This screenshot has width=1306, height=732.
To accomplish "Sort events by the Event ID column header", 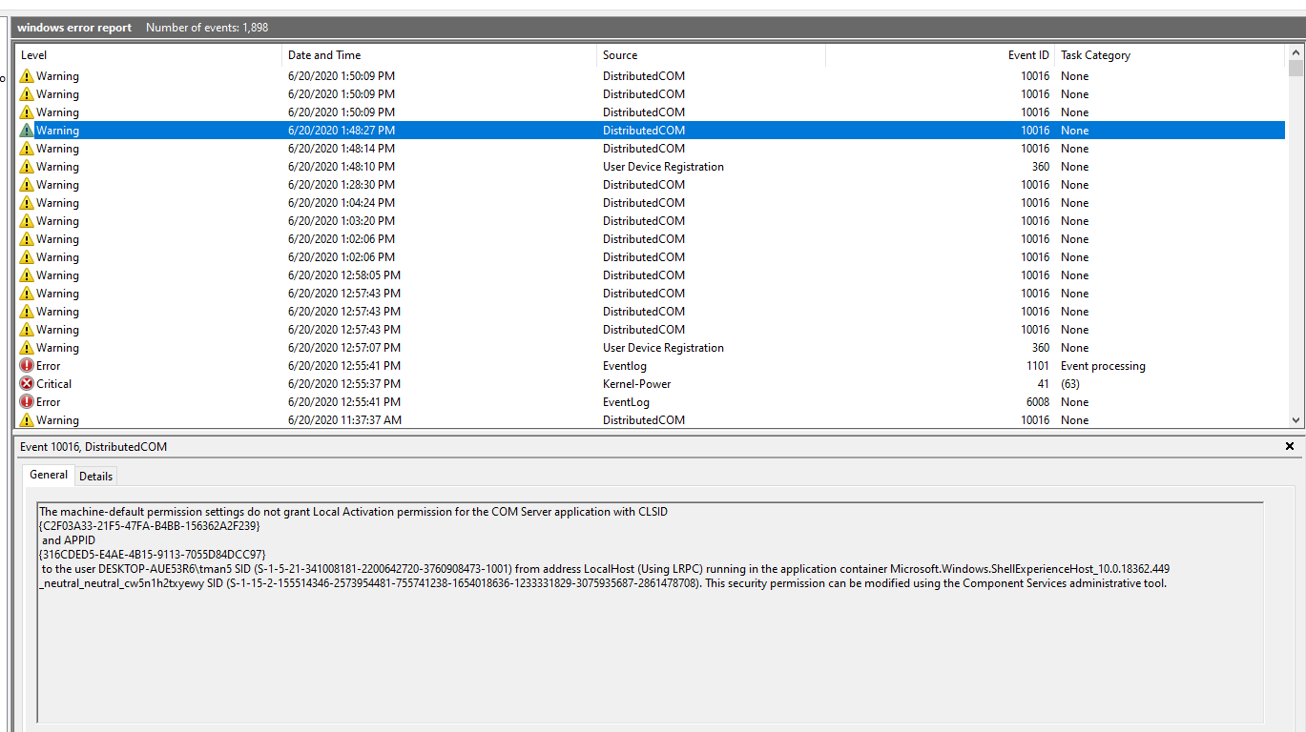I will pos(941,55).
